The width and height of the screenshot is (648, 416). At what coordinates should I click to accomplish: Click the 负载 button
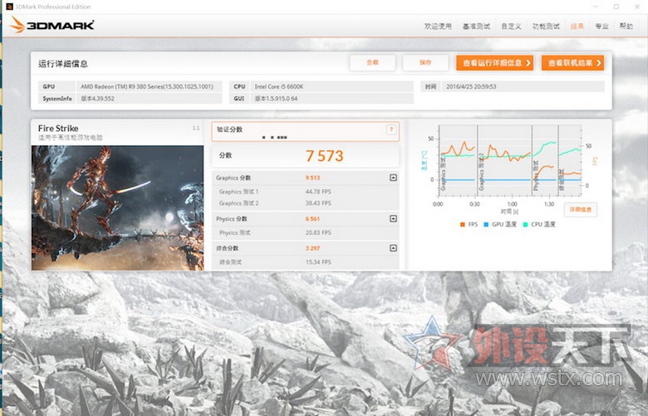[x=372, y=62]
